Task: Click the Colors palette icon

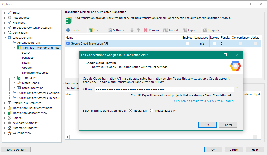Action: tap(9, 118)
